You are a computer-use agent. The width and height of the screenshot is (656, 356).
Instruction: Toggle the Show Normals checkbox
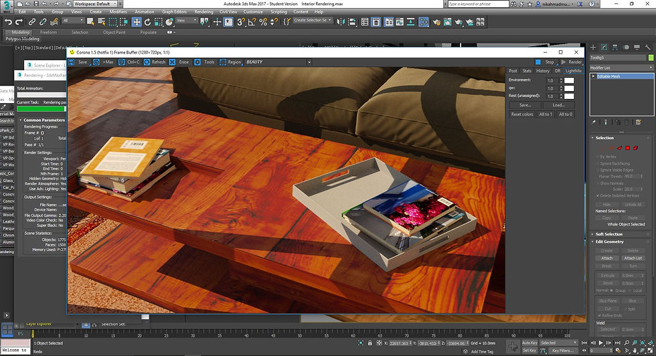[x=597, y=183]
